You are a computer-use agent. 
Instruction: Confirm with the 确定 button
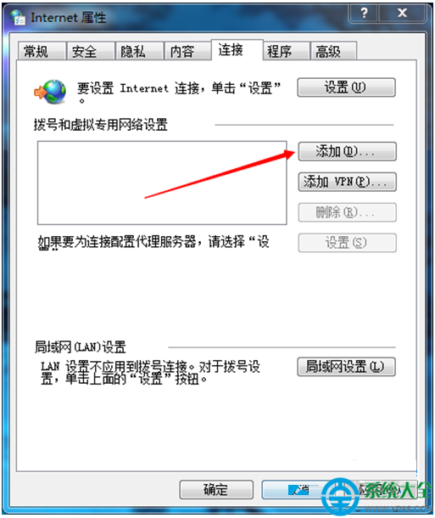pyautogui.click(x=216, y=490)
